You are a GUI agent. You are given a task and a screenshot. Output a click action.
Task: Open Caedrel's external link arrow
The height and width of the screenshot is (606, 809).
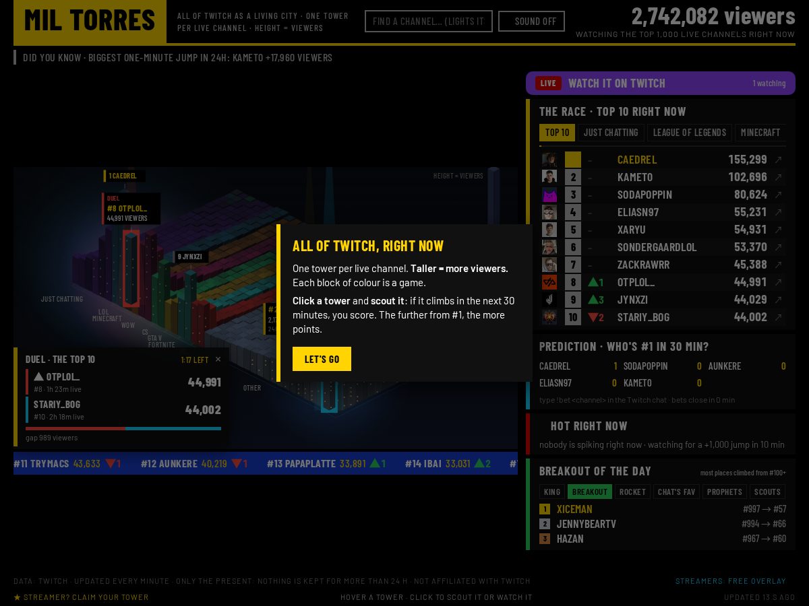(778, 160)
